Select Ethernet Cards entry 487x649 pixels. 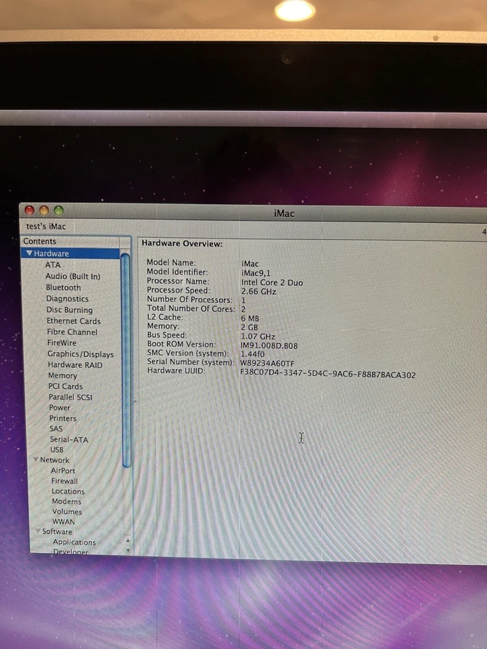pyautogui.click(x=74, y=320)
